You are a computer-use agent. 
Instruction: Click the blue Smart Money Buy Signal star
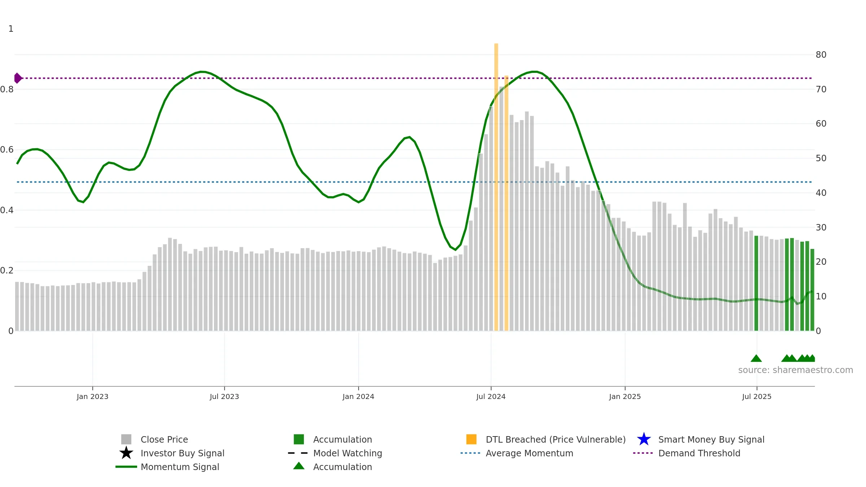pos(644,439)
